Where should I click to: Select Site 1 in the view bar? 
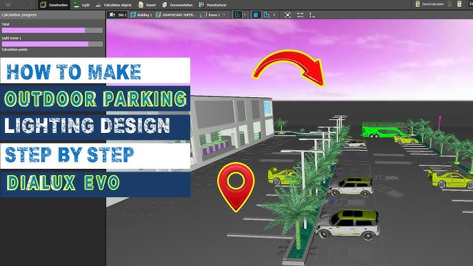(118, 14)
